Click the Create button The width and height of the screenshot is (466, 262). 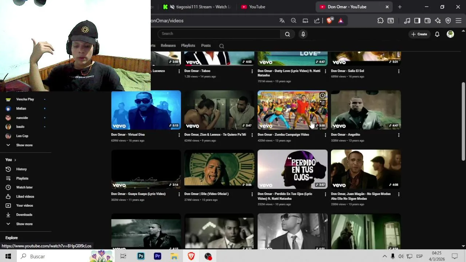[x=419, y=34]
